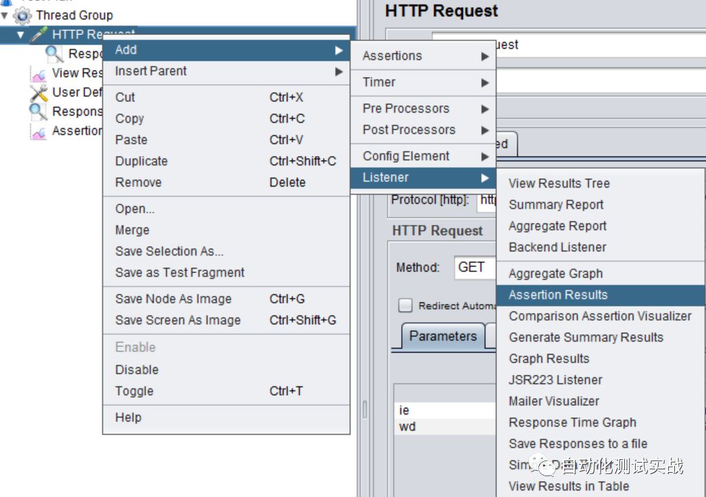This screenshot has height=497, width=706.
Task: Add a JSR223 Listener
Action: (x=601, y=380)
